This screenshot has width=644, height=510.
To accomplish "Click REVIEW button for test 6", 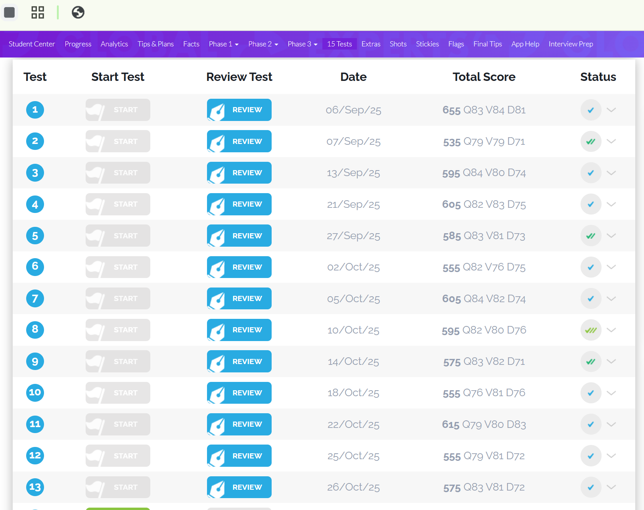I will click(239, 267).
